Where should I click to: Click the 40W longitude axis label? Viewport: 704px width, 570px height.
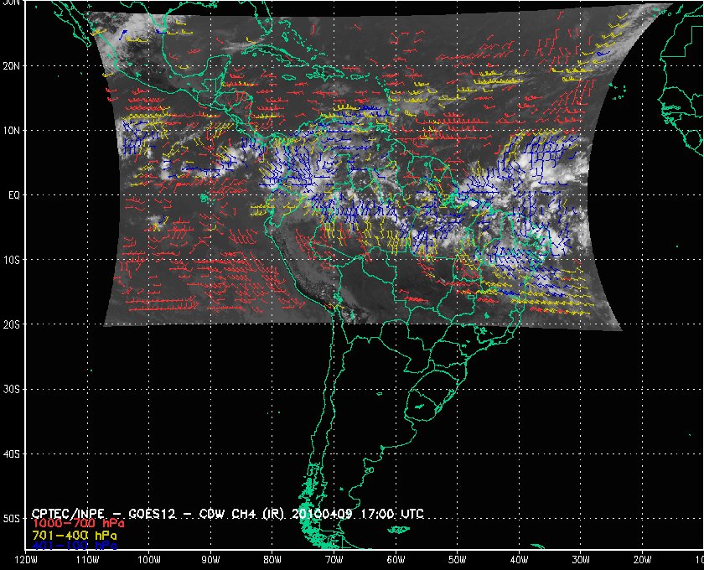(519, 560)
